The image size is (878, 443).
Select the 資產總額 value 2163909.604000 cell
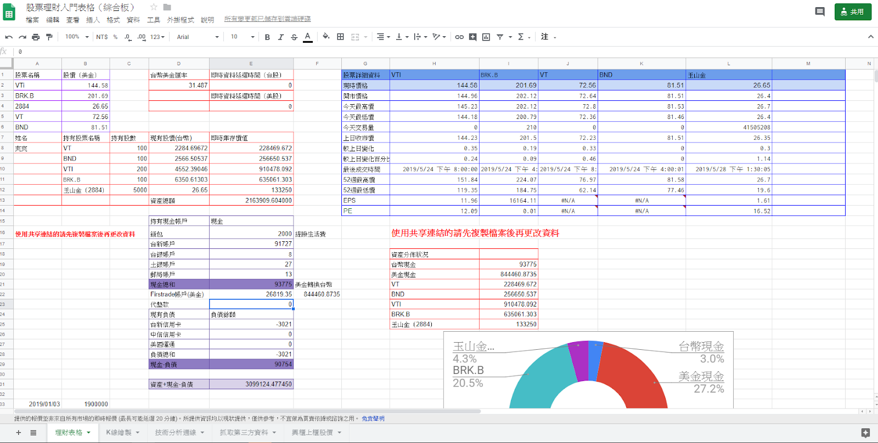[251, 201]
